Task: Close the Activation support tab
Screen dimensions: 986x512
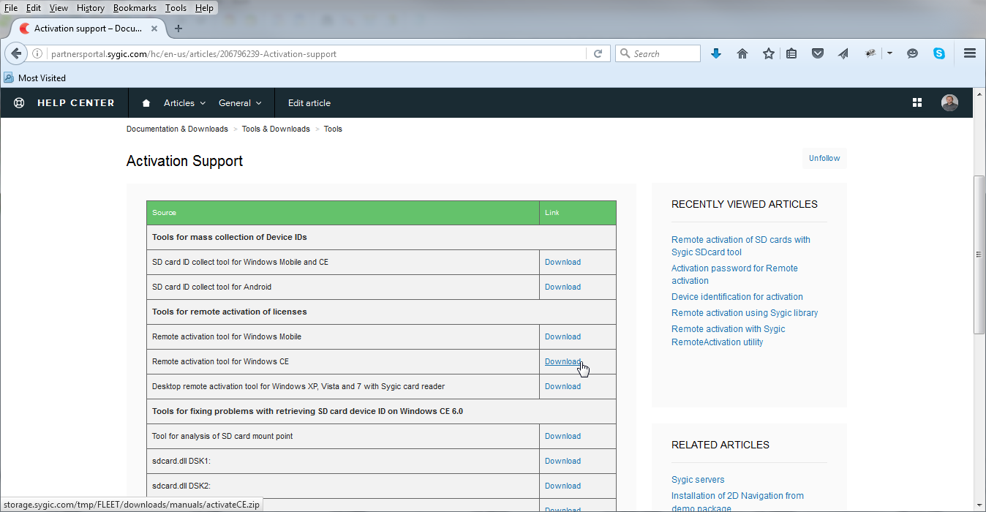Action: point(154,29)
